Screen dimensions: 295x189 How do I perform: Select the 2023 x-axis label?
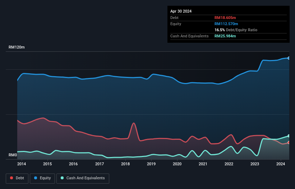pos(255,164)
